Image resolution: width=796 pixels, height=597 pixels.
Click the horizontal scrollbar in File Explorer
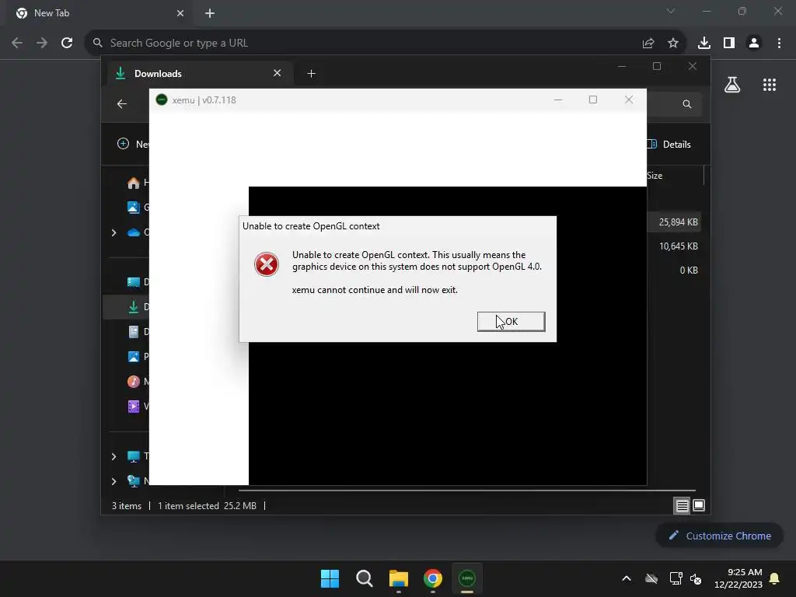click(x=467, y=491)
